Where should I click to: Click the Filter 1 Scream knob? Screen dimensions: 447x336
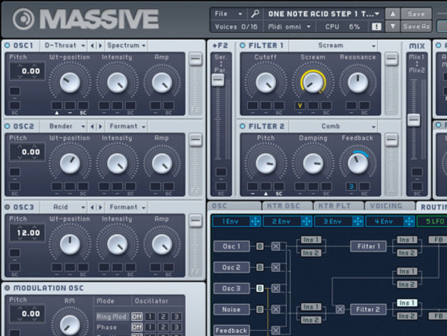coord(313,82)
